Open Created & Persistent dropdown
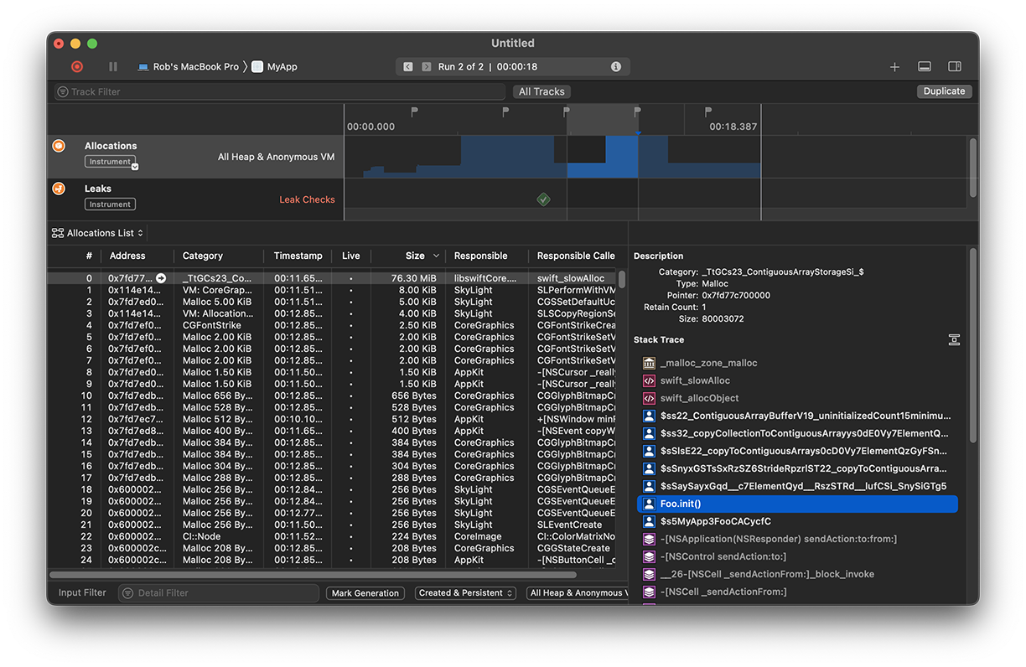 click(x=466, y=593)
